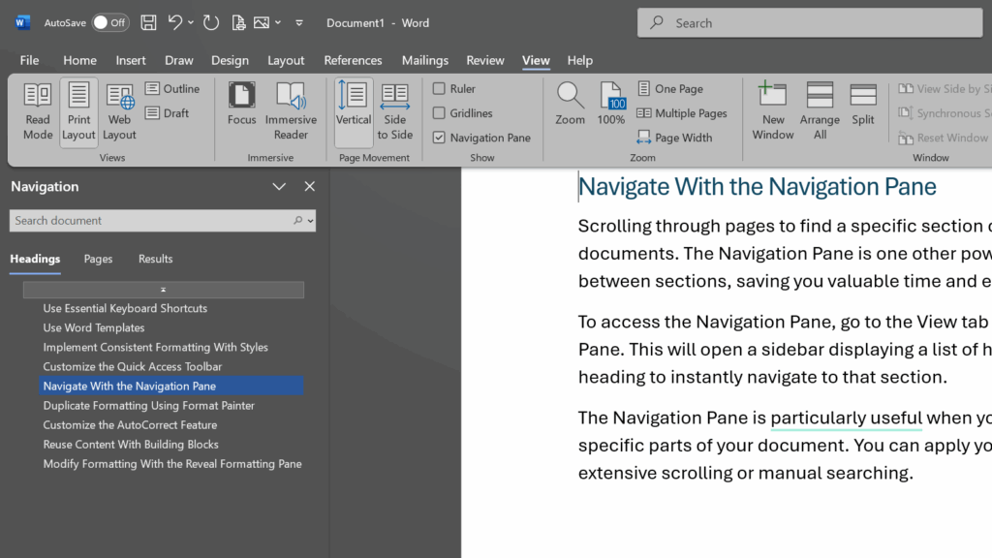Uncheck the Navigation Pane checkbox
The height and width of the screenshot is (558, 992).
click(439, 138)
